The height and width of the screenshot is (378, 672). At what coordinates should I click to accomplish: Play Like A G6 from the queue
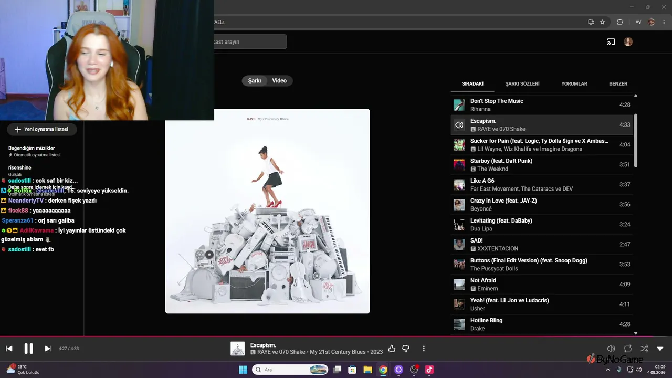click(542, 185)
